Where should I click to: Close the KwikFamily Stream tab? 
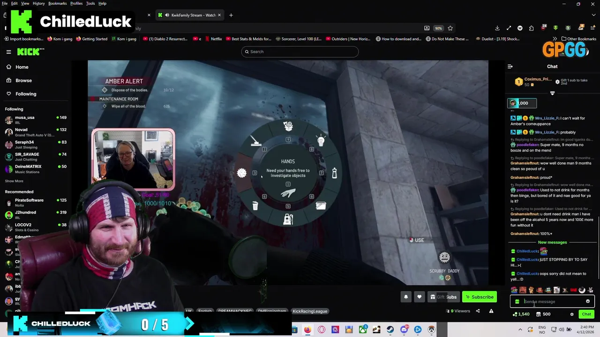219,15
